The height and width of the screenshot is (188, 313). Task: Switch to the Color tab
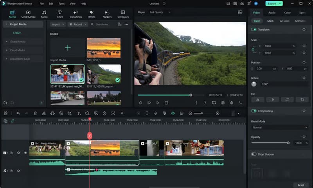287,13
